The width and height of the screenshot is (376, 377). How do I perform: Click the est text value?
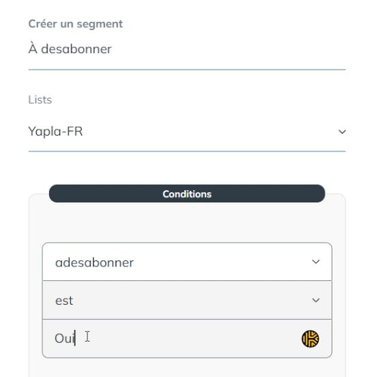point(64,301)
